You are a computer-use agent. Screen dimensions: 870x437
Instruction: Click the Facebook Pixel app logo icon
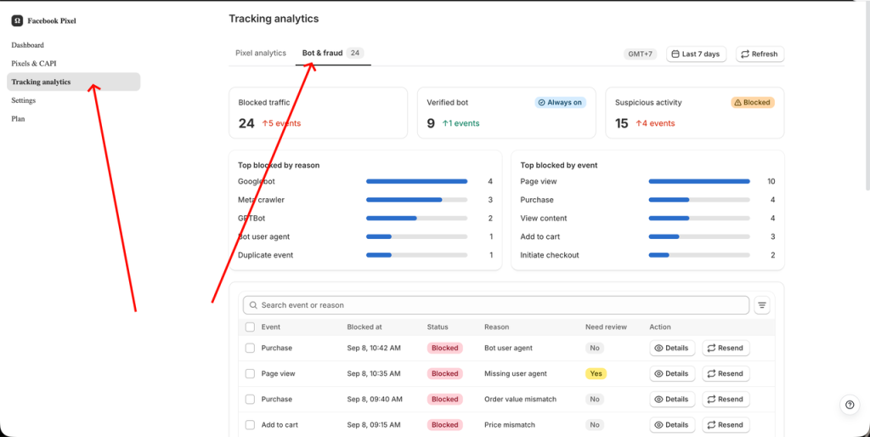tap(17, 20)
